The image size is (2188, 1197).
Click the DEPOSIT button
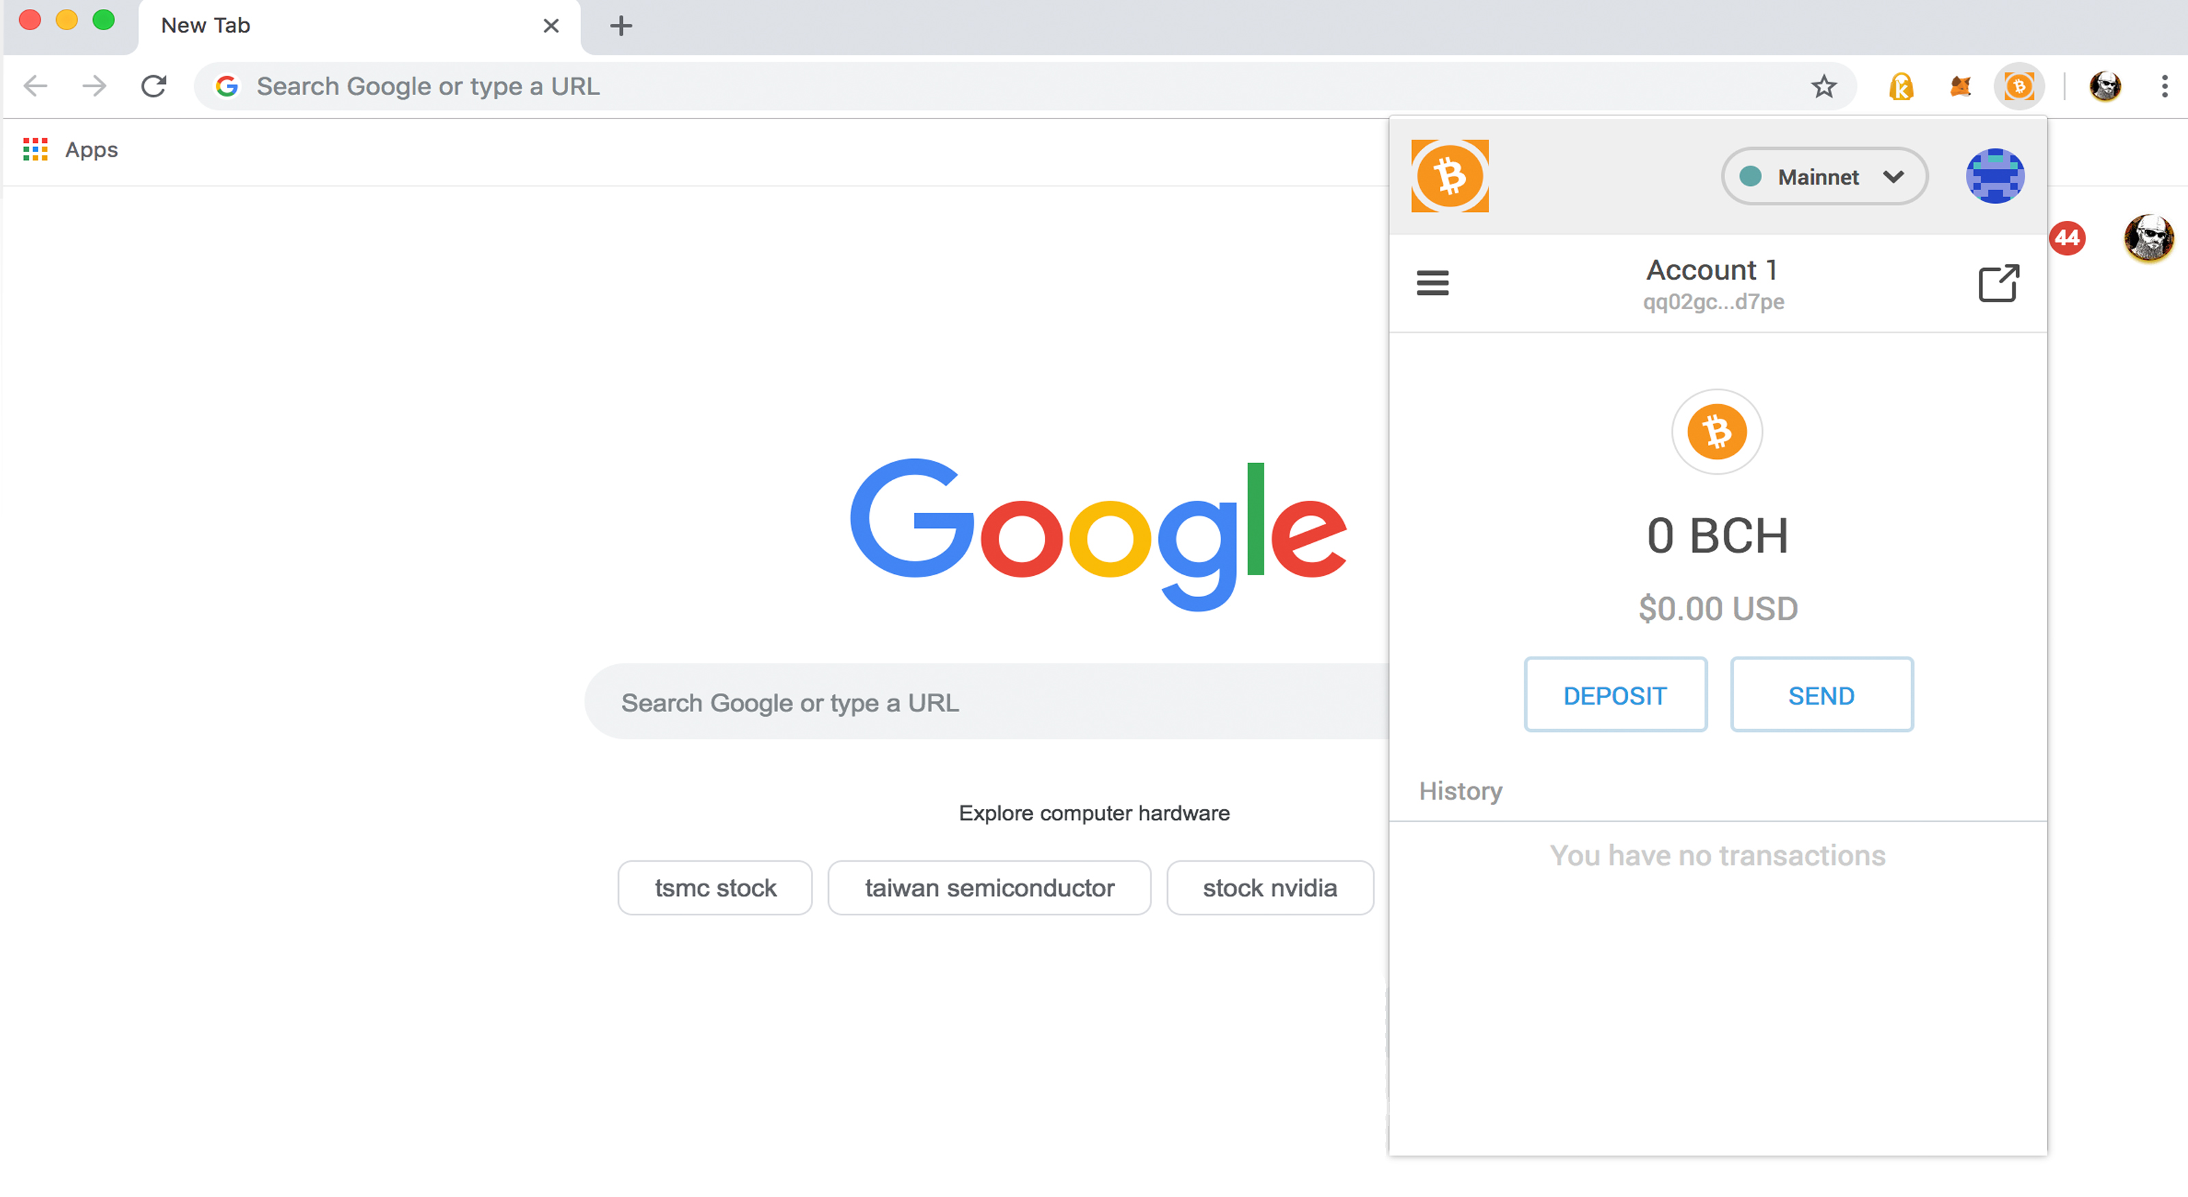click(x=1614, y=694)
